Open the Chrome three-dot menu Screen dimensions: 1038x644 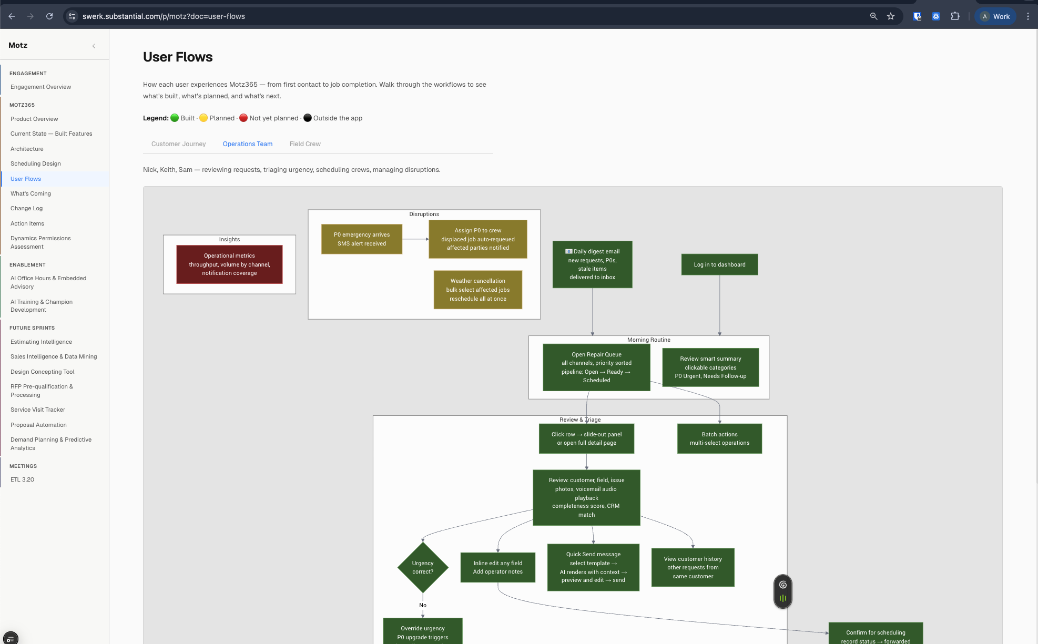click(1027, 16)
